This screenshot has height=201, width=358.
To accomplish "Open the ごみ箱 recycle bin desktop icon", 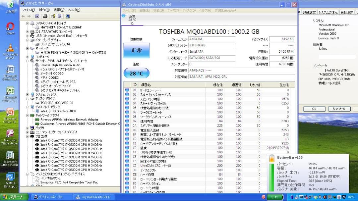I will (10, 7).
